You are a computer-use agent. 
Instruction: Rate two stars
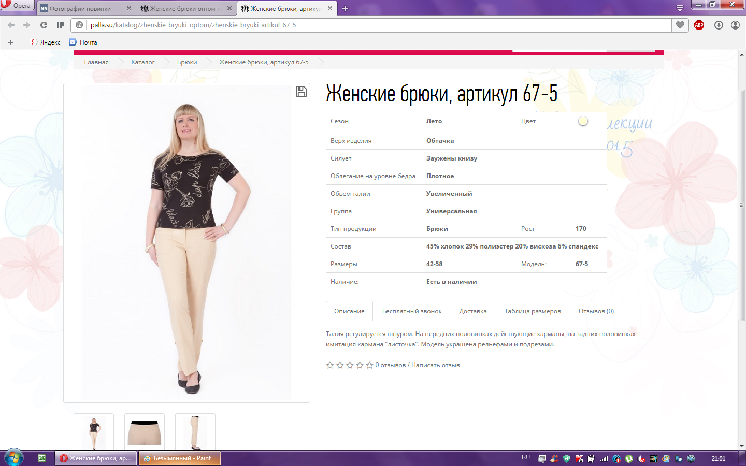(340, 365)
